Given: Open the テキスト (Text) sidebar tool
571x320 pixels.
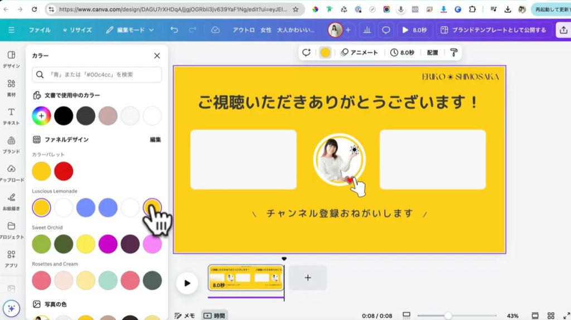Looking at the screenshot, I should (11, 116).
